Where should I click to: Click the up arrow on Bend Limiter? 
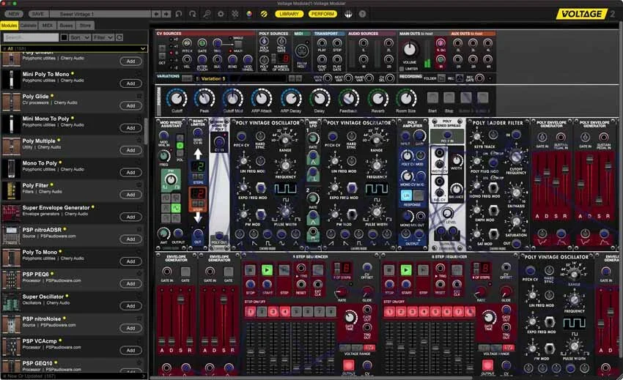click(198, 153)
